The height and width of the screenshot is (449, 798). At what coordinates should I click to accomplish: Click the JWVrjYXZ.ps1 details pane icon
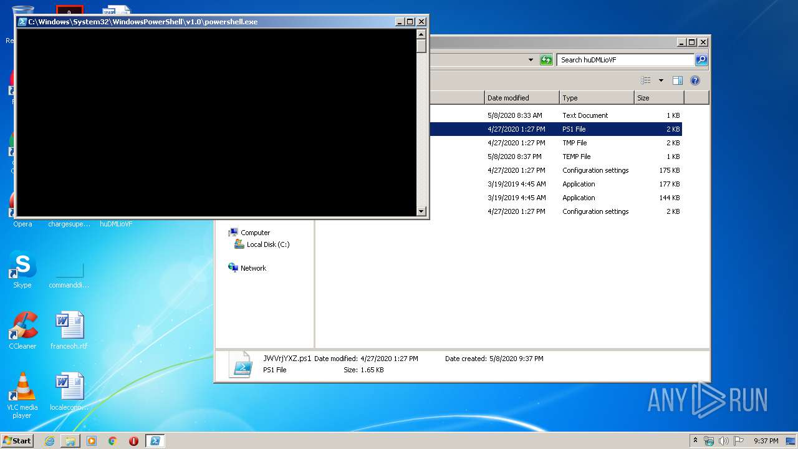(241, 364)
